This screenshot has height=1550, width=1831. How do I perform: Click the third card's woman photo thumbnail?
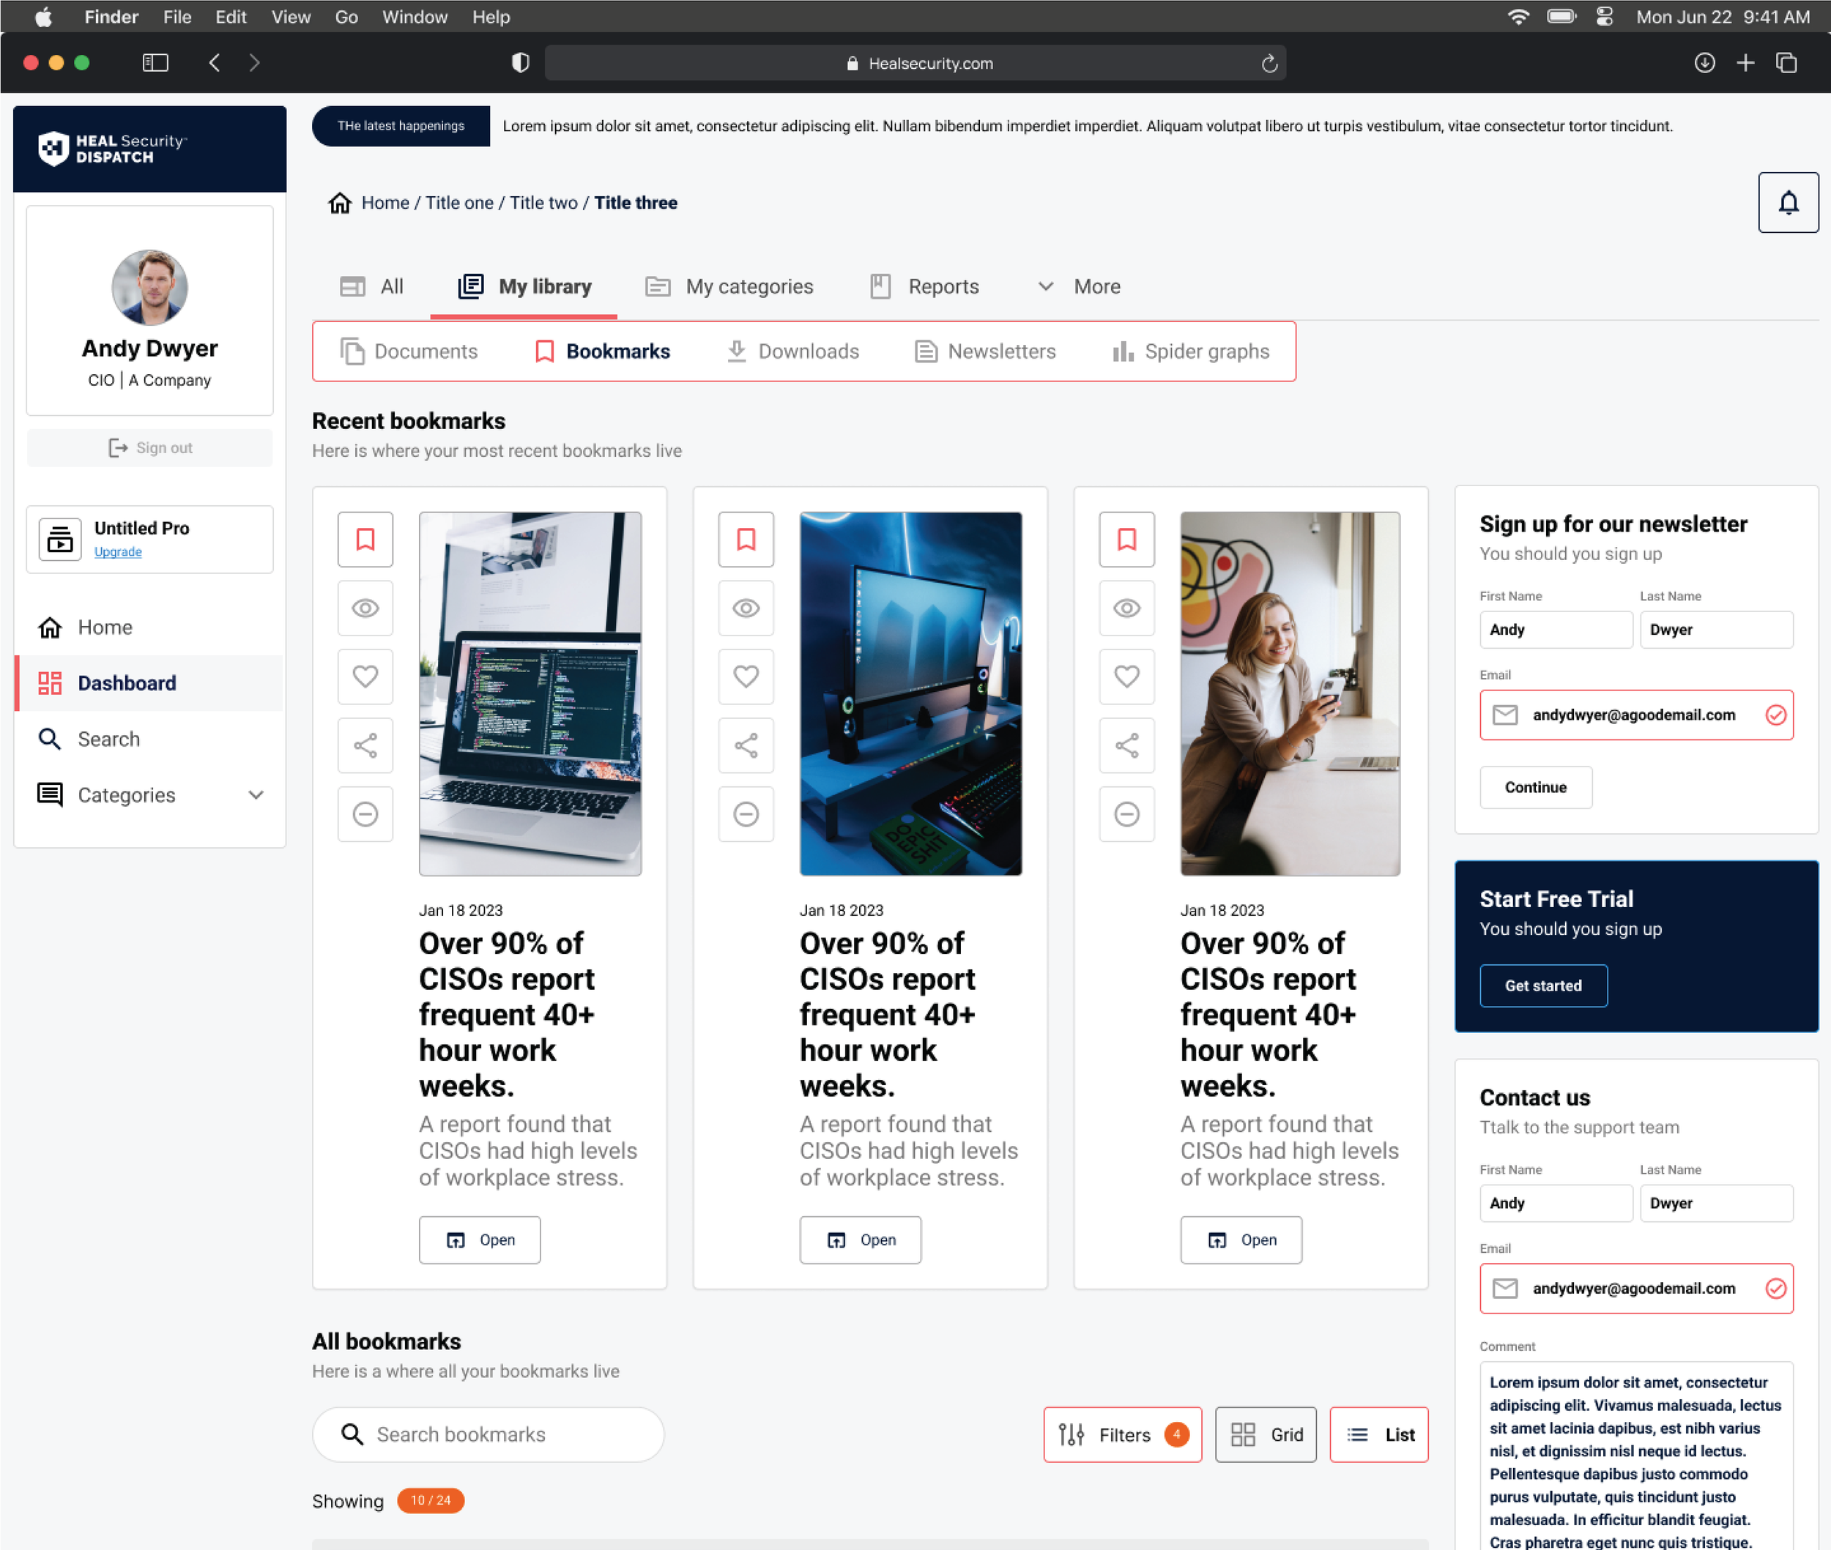(x=1290, y=693)
